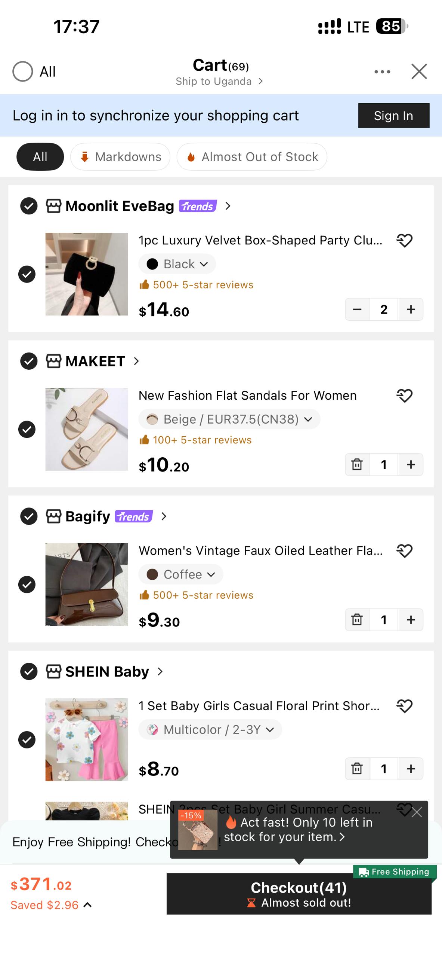The image size is (442, 958).
Task: Delete the Flat Sandals with trash icon
Action: point(357,464)
